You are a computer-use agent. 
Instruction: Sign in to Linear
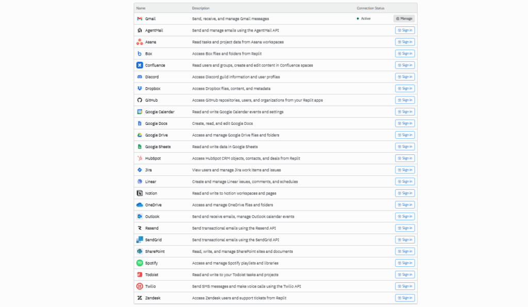click(405, 182)
